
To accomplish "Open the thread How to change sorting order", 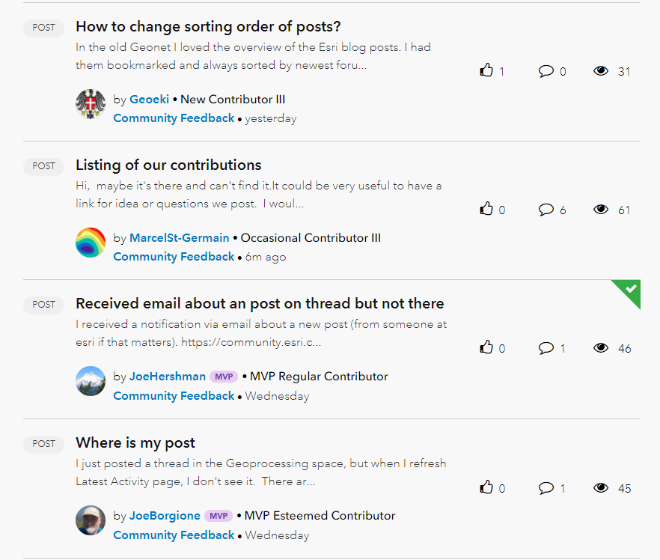I will (208, 25).
